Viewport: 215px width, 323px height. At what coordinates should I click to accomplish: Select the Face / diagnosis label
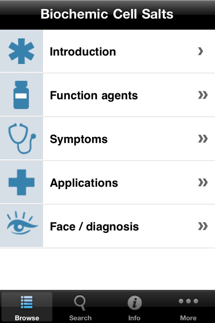click(95, 227)
